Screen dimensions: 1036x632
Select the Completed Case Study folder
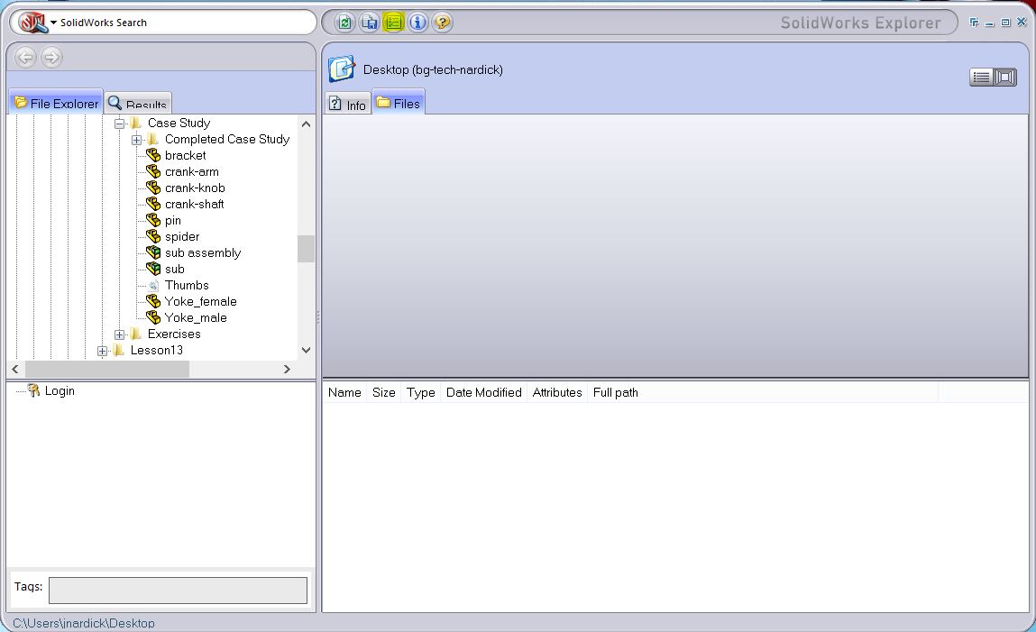[x=227, y=140]
